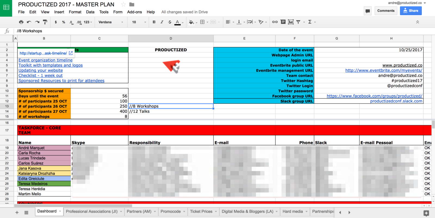Show the all sheets list
The width and height of the screenshot is (435, 218).
click(x=26, y=213)
